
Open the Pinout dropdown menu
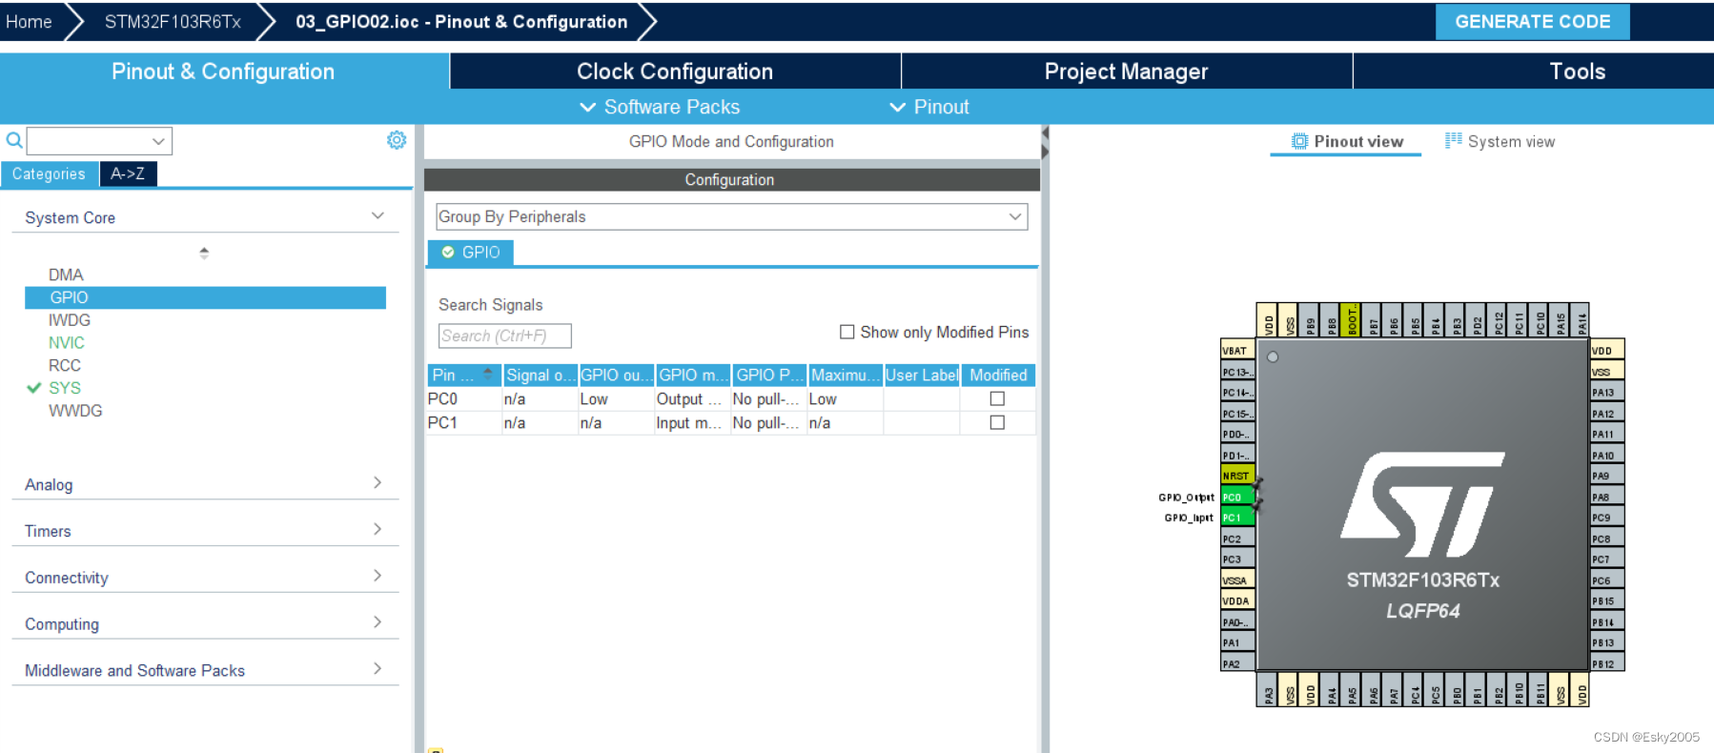[x=929, y=107]
